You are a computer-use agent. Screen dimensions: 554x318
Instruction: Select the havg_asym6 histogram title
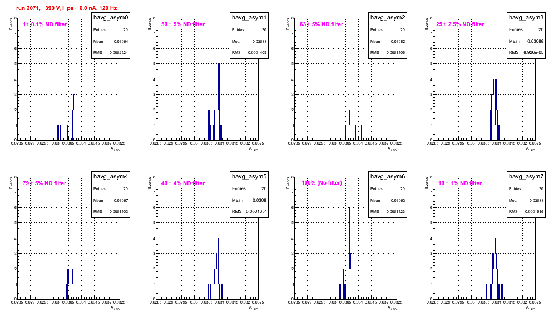point(388,177)
